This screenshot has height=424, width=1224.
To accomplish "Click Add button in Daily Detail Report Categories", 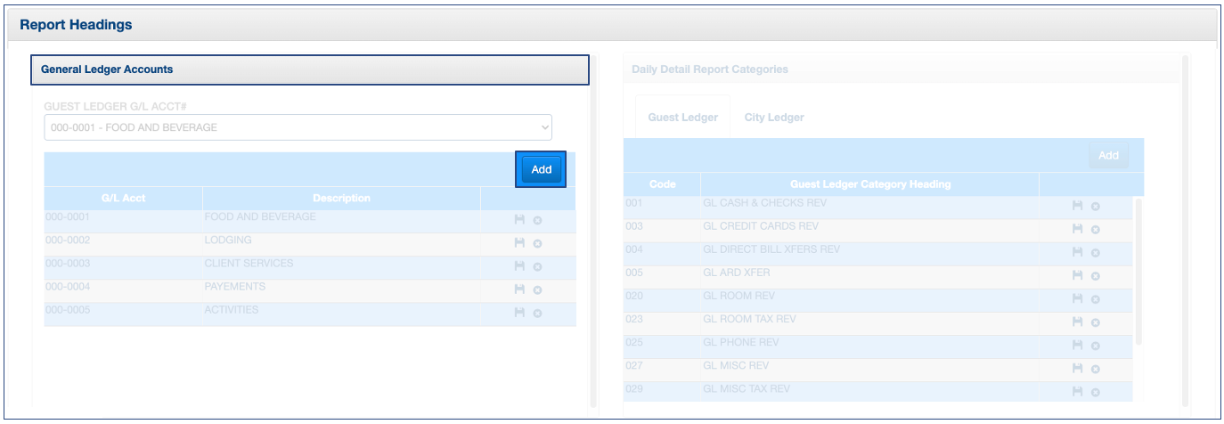I will [1108, 155].
